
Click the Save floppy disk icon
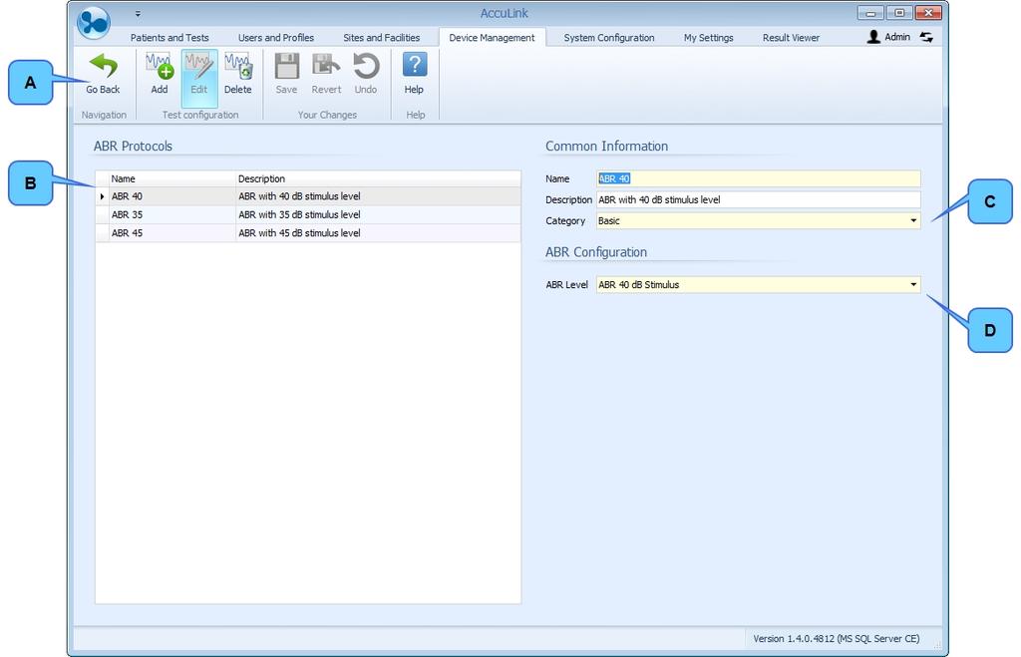click(x=286, y=66)
